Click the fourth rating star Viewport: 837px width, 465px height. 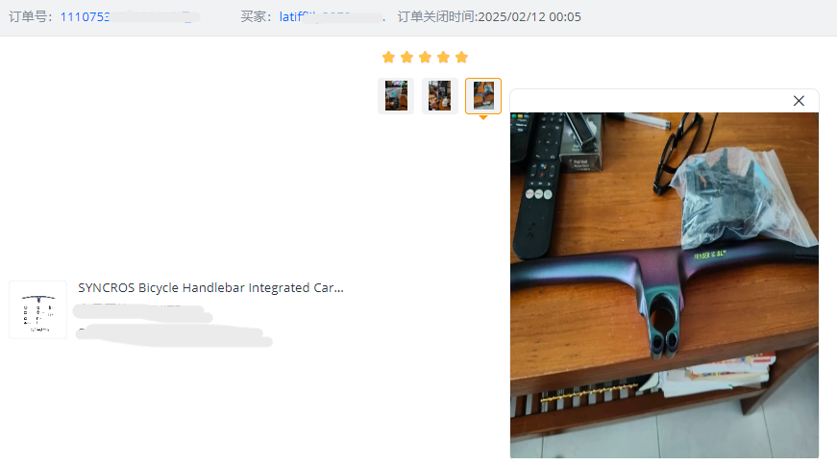[x=443, y=57]
